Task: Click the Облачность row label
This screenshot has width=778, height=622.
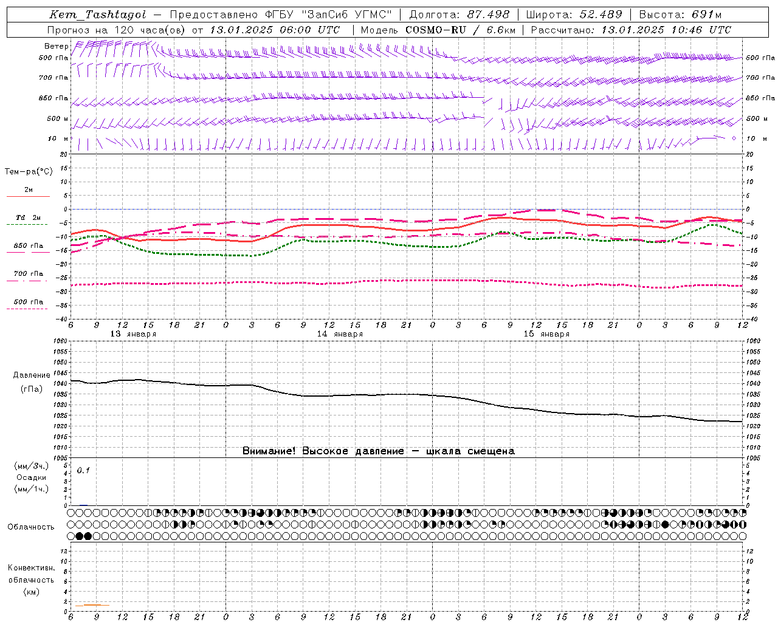Action: (x=31, y=527)
